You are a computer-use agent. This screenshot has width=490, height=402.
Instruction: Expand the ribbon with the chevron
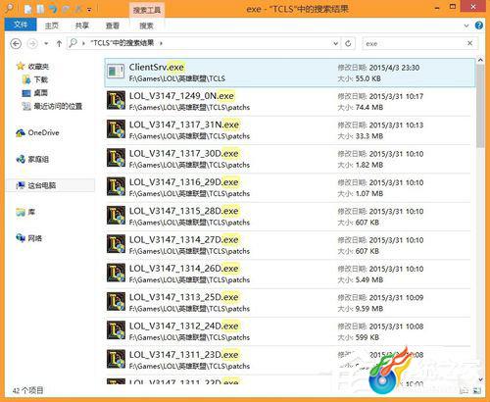pyautogui.click(x=466, y=25)
